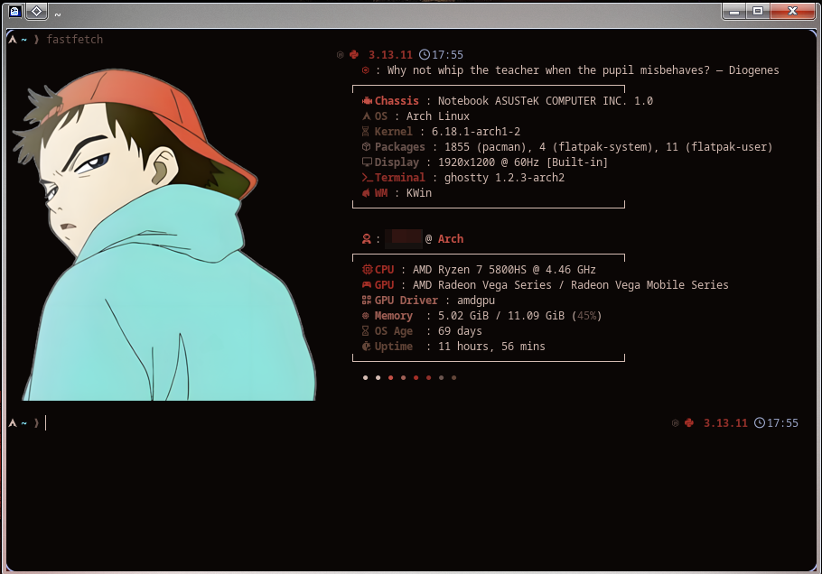This screenshot has width=822, height=574.
Task: Click '11 (flatpak-user)' text
Action: coord(719,146)
